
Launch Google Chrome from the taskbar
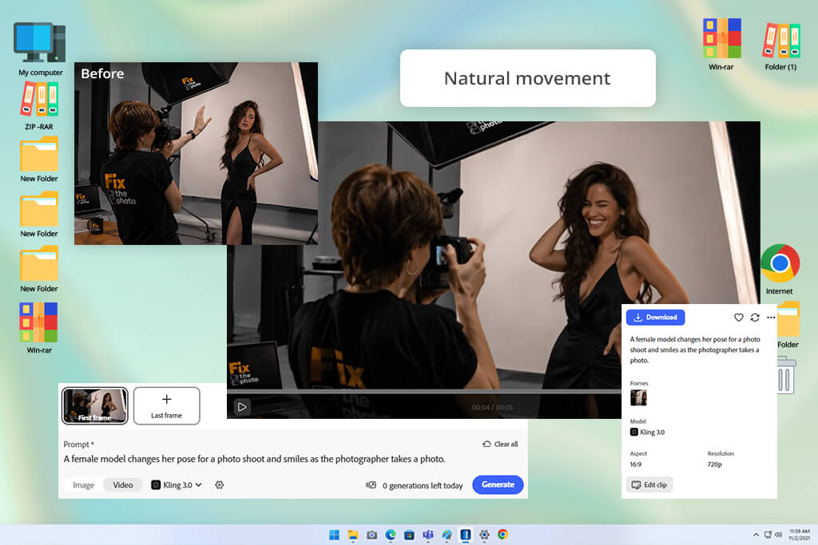[x=503, y=535]
